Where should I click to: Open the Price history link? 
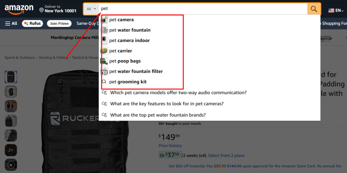coord(170,146)
